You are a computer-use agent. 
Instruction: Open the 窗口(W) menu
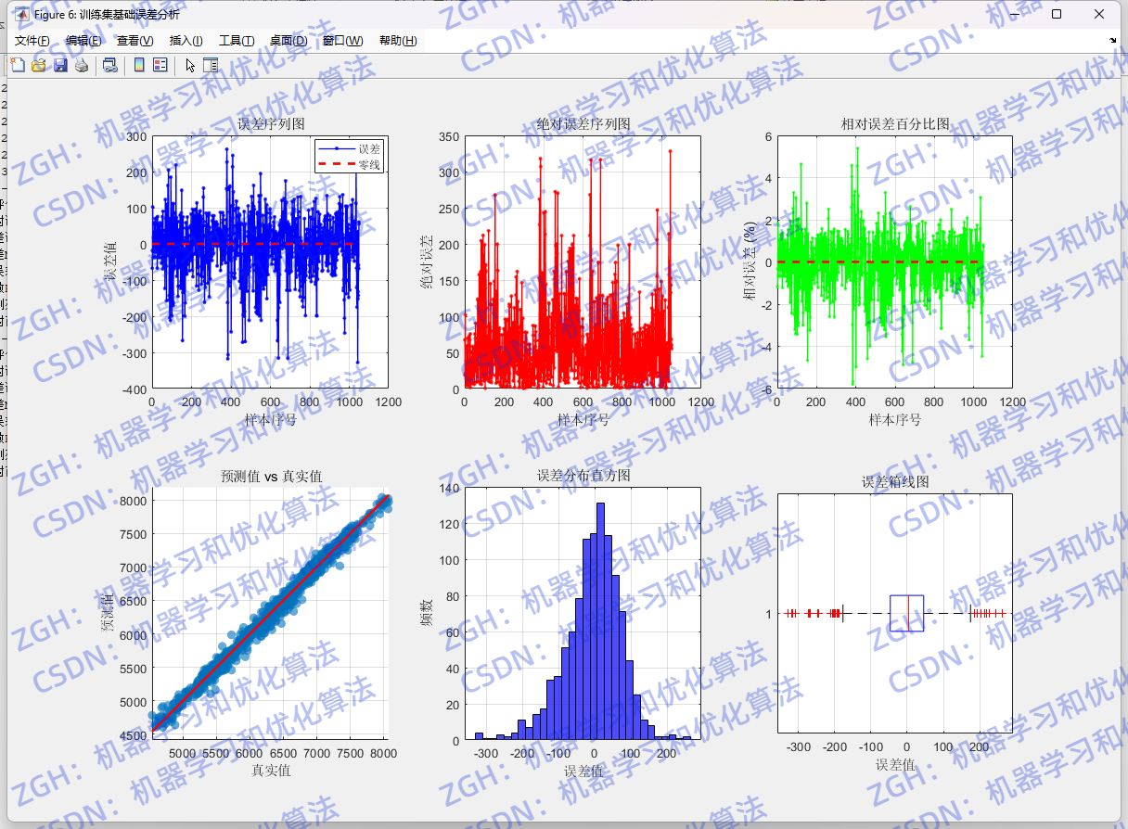click(343, 41)
